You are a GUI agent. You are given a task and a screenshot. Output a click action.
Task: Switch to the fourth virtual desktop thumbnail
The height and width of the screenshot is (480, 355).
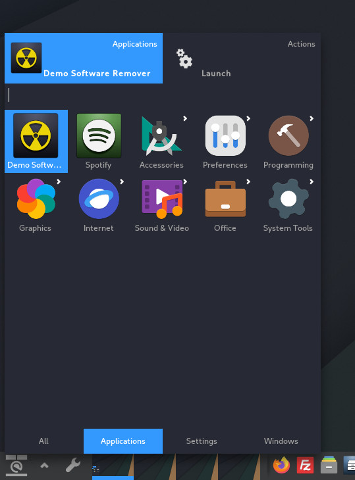tap(239, 467)
